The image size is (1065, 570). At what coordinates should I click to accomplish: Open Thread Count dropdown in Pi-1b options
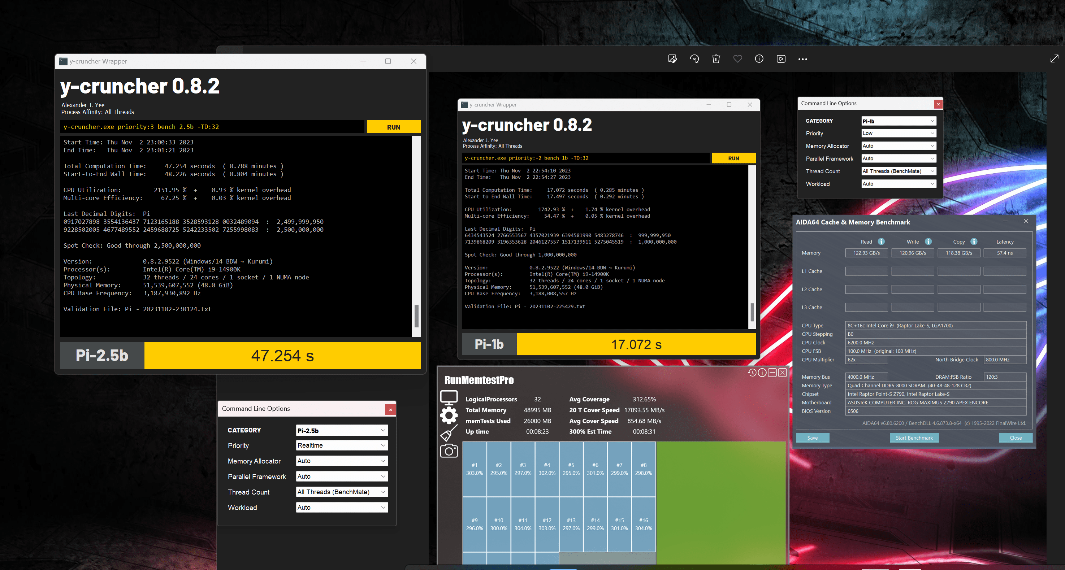point(899,171)
